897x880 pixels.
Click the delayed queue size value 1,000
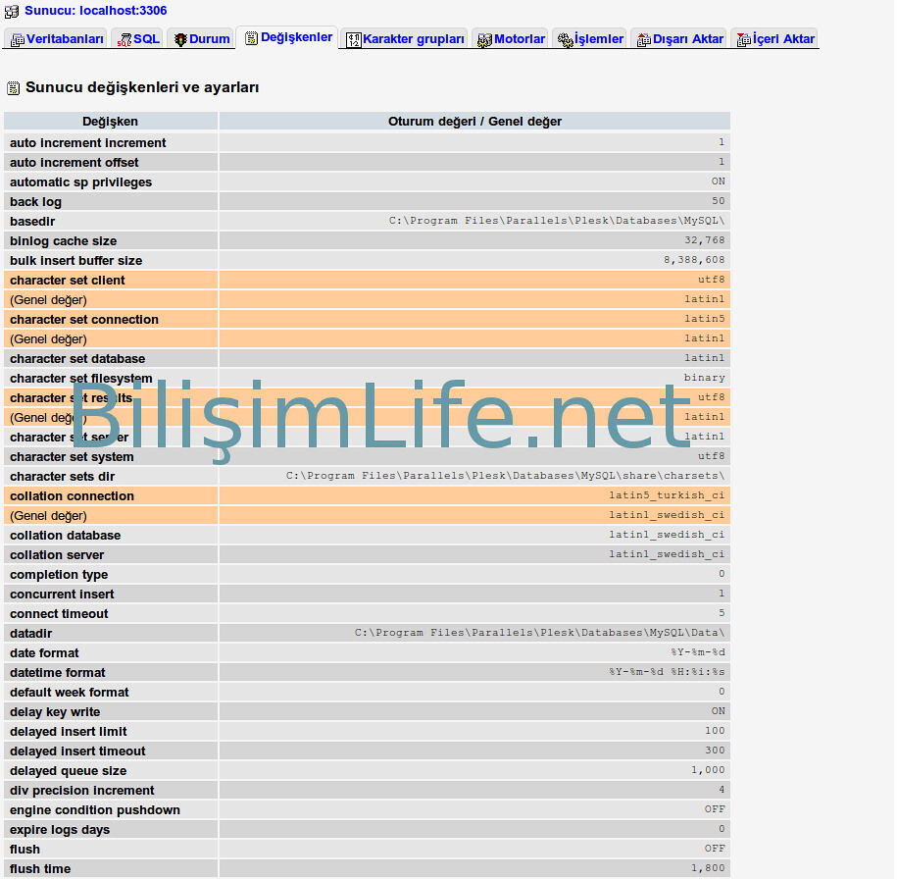tap(708, 770)
